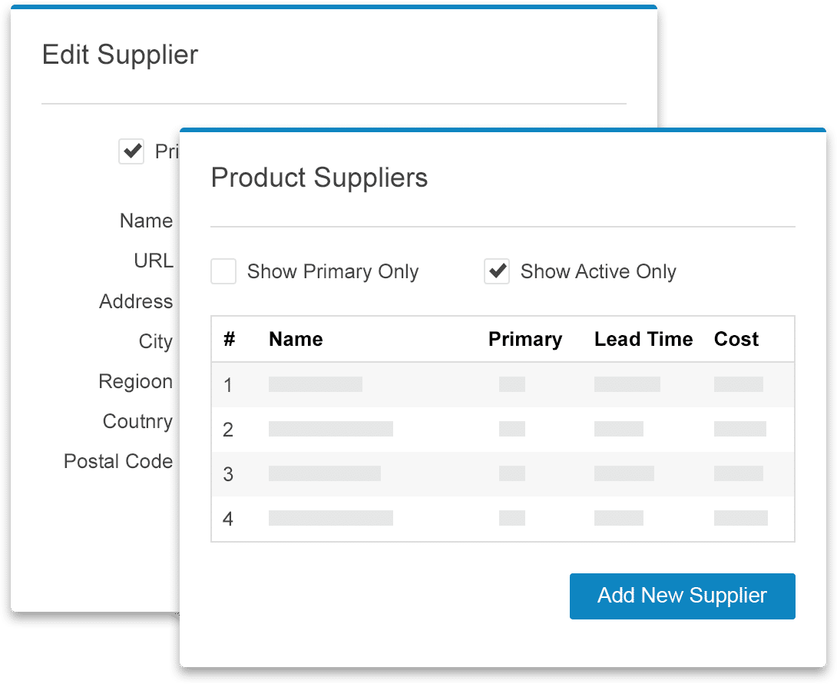Click the Add New Supplier button
The image size is (837, 684).
tap(682, 596)
